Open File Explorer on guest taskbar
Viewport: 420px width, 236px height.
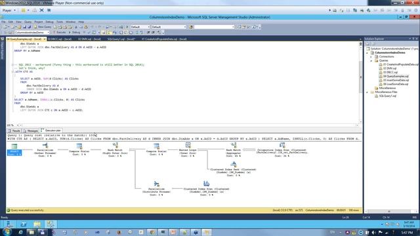(37, 224)
